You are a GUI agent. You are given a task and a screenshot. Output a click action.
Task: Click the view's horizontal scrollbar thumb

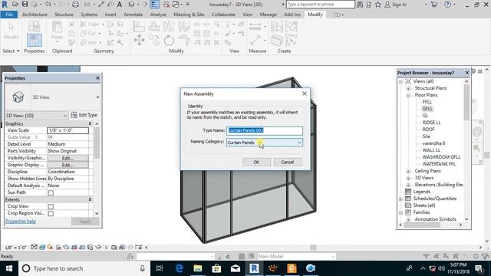[x=313, y=247]
